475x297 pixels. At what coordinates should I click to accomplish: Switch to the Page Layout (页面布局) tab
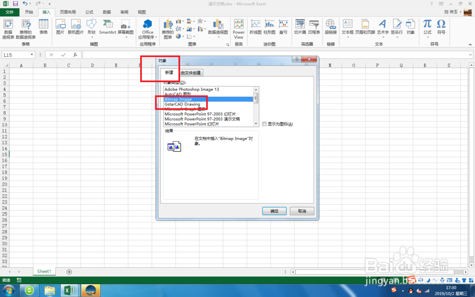(67, 12)
